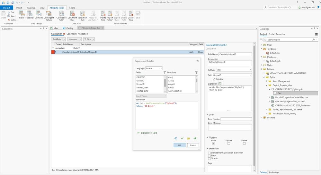The height and width of the screenshot is (175, 321).
Task: Open ArcGIS Pro help question mark
Action: coord(297,2)
